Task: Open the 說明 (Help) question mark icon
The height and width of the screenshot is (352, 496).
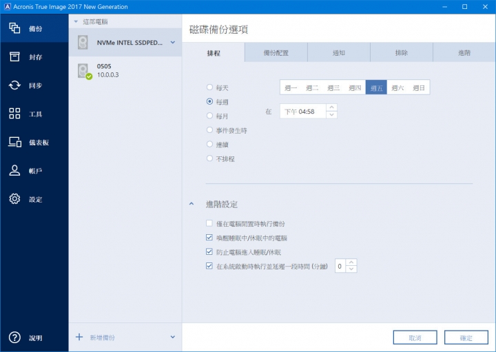Action: click(14, 338)
